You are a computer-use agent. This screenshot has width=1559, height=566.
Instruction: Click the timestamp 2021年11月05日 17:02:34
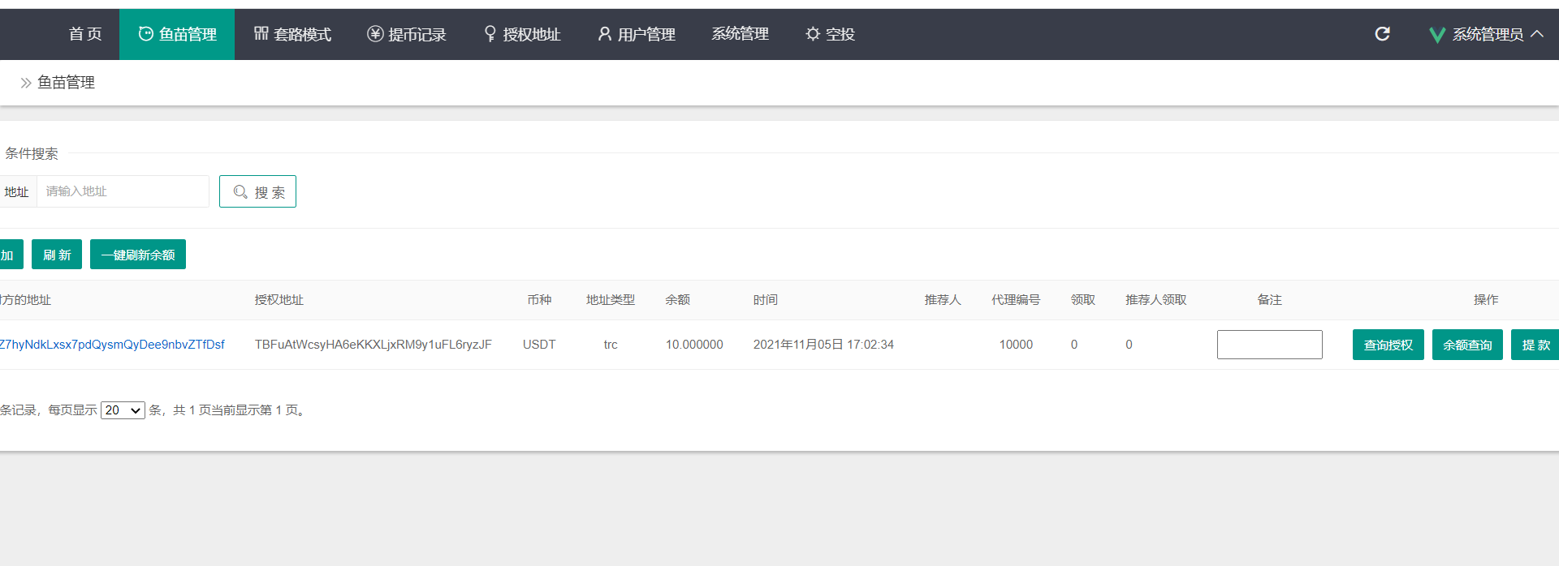(x=823, y=345)
